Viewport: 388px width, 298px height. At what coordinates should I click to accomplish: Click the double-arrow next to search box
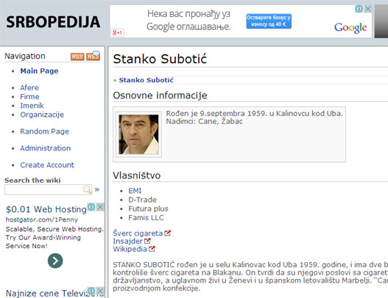[97, 189]
